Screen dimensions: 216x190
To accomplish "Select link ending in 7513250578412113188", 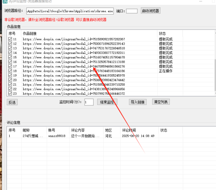I will pos(74,62).
